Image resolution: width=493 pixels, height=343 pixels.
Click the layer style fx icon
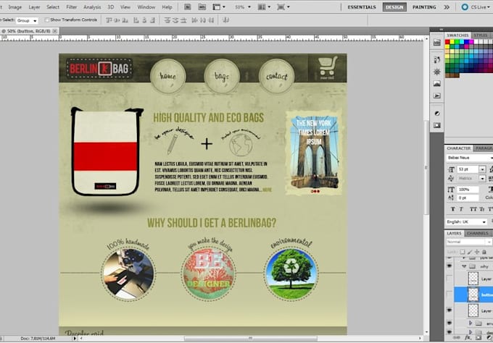(x=468, y=337)
